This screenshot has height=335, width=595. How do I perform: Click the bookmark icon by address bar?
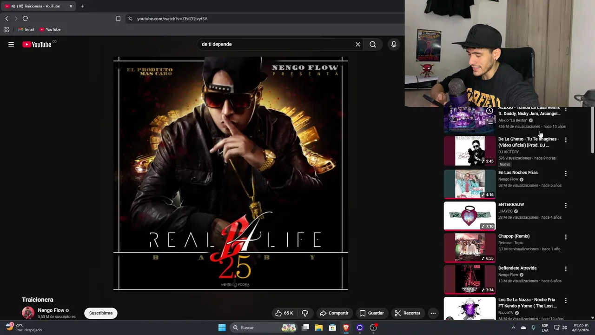click(118, 19)
